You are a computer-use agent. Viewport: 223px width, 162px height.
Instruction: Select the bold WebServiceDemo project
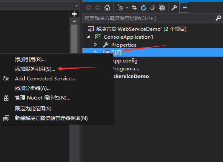[131, 77]
